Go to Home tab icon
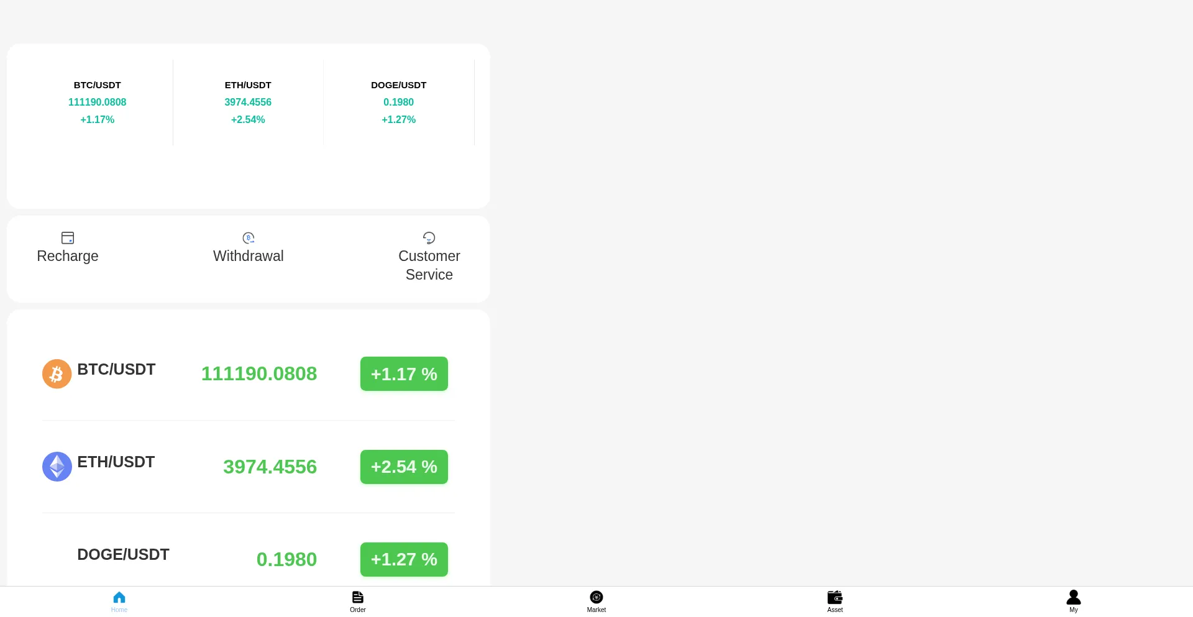The image size is (1193, 617). 119,598
